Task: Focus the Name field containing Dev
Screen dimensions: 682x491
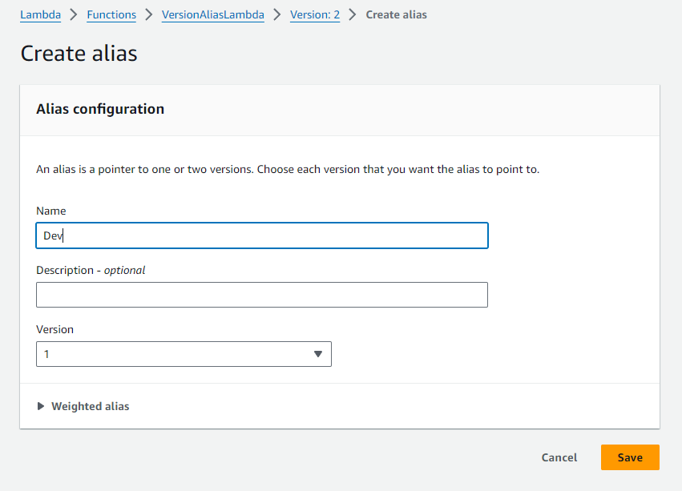Action: tap(261, 235)
